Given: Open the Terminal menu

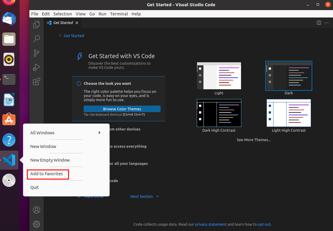Looking at the screenshot, I should (119, 14).
